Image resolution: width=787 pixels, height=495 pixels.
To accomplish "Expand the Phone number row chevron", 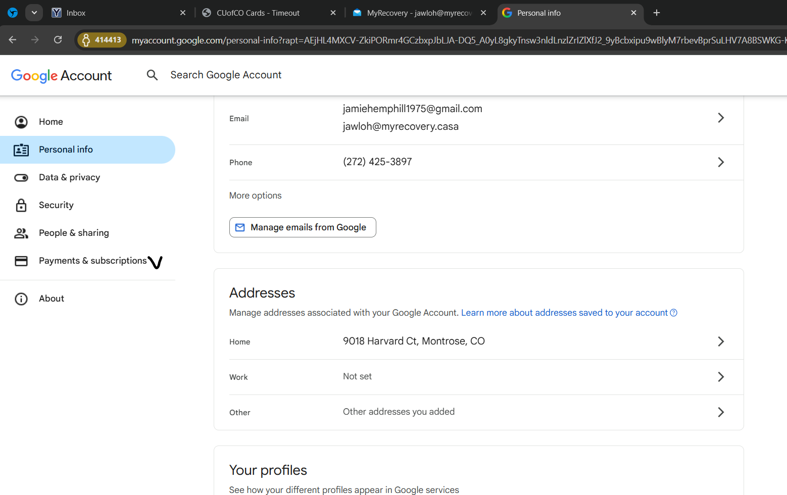I will tap(720, 162).
